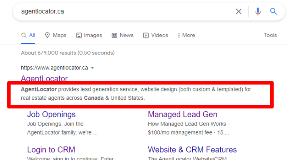Click the blue magnifying glass search button

(x=273, y=11)
